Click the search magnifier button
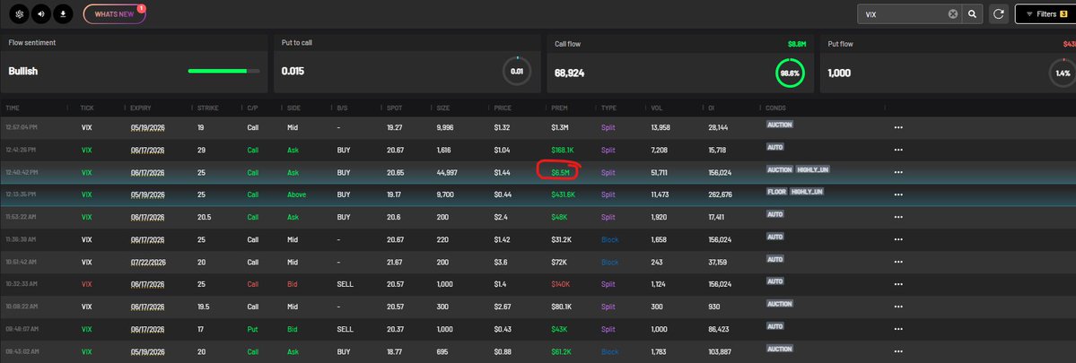 [x=973, y=13]
